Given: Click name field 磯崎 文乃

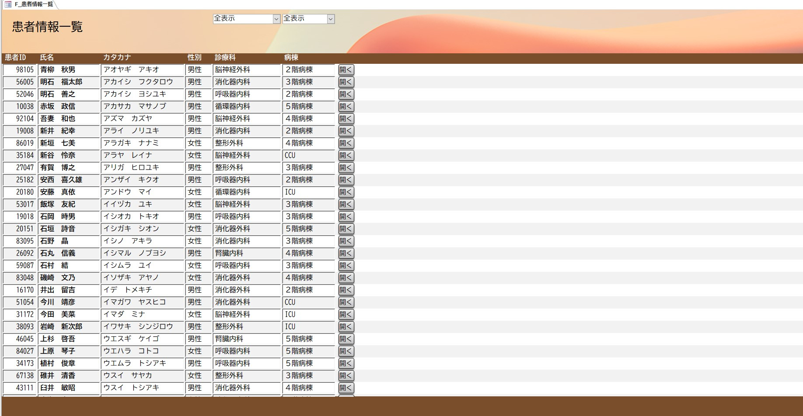Looking at the screenshot, I should pos(69,277).
